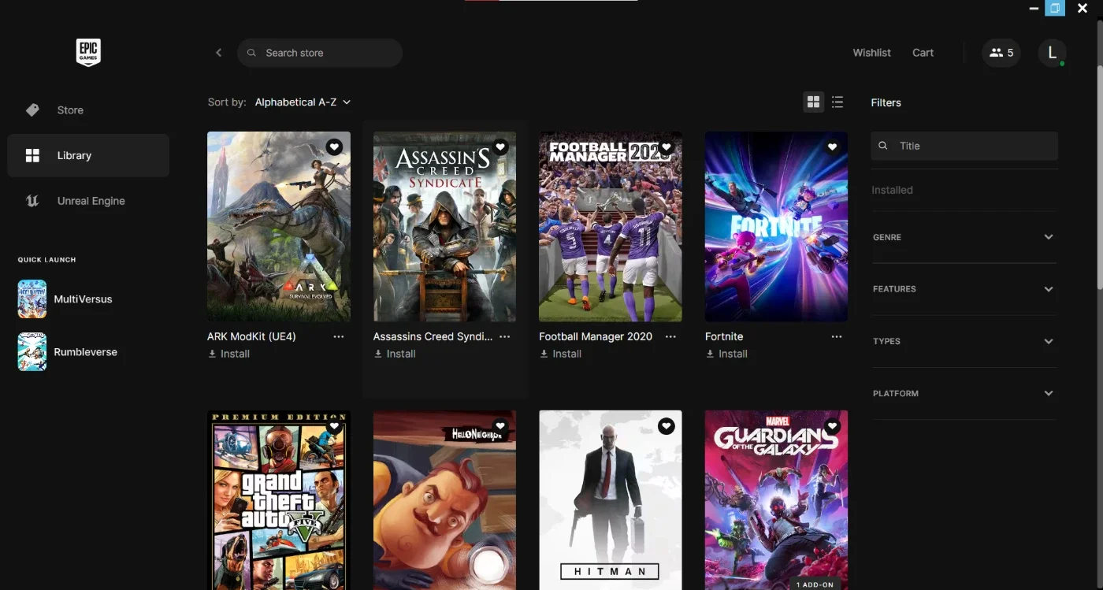Viewport: 1103px width, 590px height.
Task: Close the Epic Games Launcher window
Action: (x=1083, y=8)
